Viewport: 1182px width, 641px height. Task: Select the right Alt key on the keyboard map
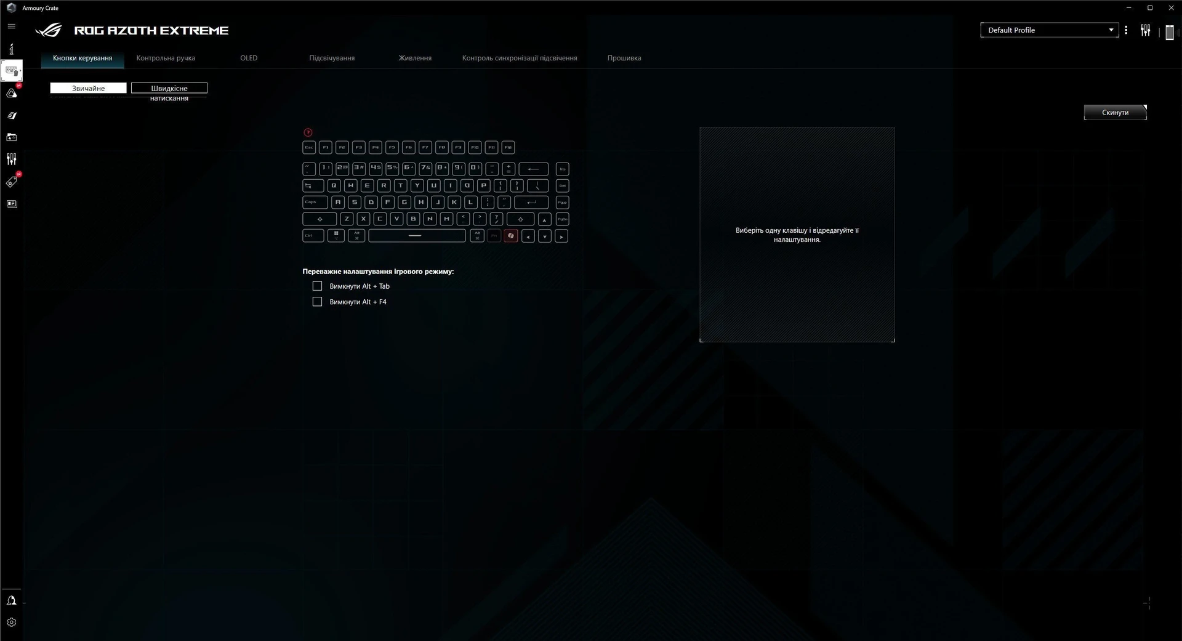pyautogui.click(x=477, y=236)
